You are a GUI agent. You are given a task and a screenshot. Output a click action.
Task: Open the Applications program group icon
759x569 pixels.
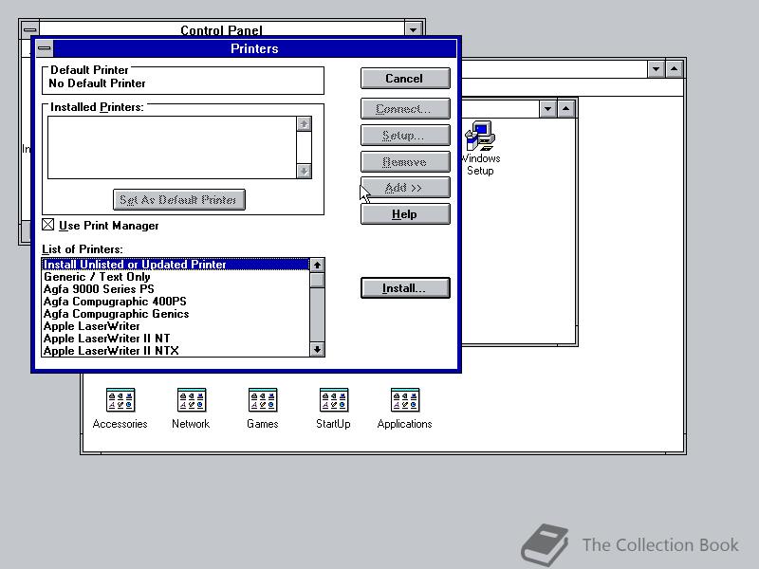click(x=404, y=398)
